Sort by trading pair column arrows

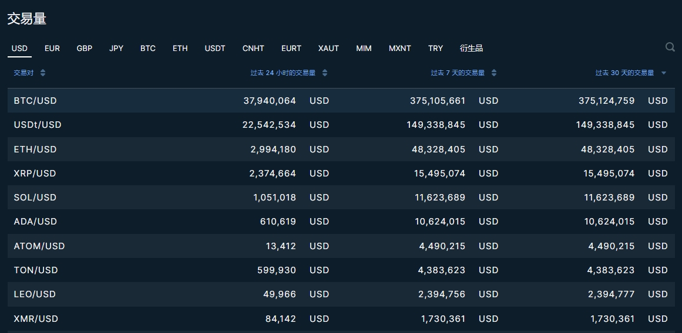43,73
